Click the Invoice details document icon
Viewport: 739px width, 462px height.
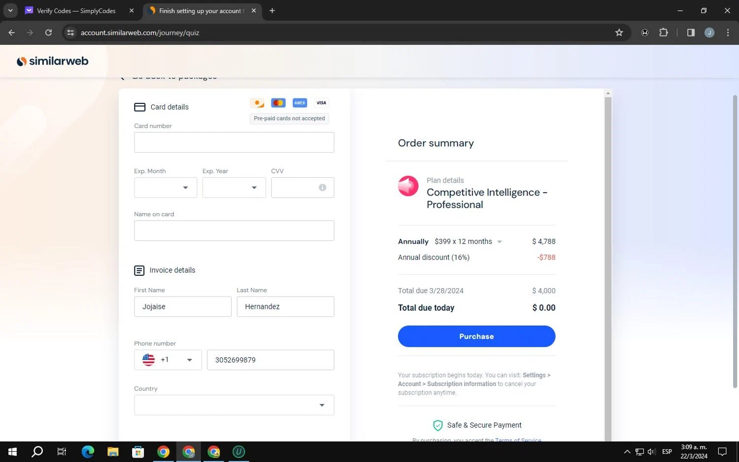pos(139,270)
